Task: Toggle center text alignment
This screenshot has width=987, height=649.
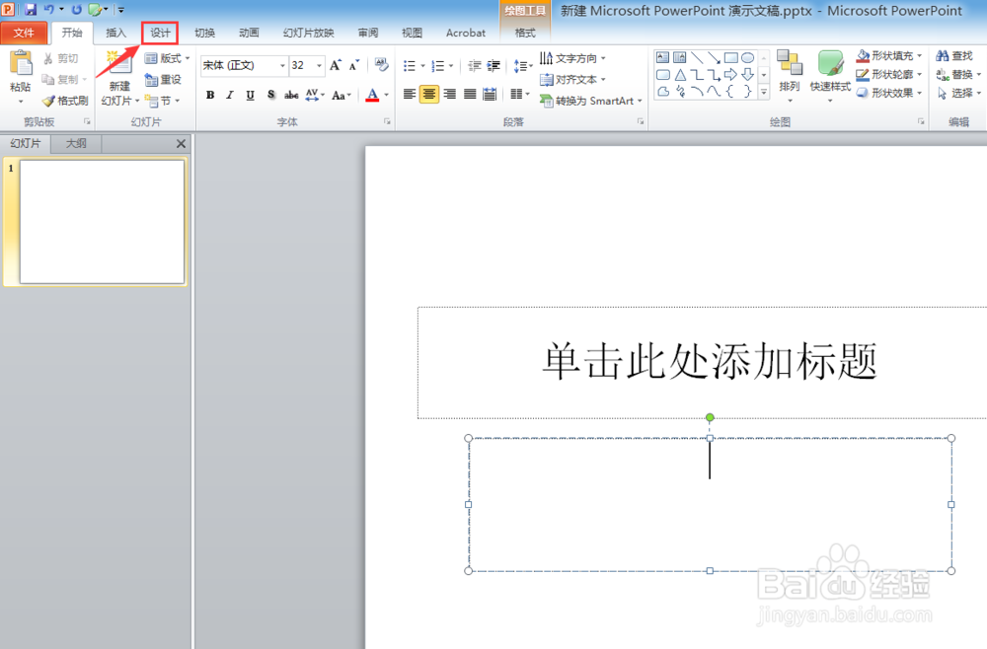Action: tap(429, 95)
